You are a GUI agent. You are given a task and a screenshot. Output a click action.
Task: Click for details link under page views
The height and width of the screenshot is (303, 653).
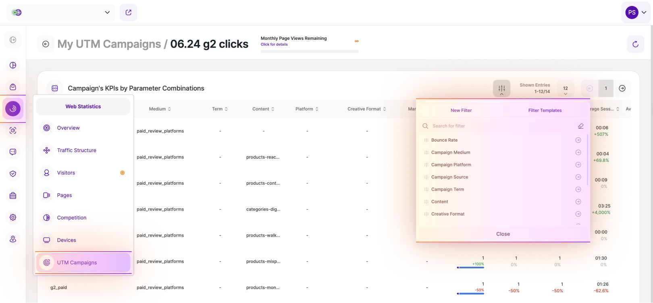coord(274,45)
